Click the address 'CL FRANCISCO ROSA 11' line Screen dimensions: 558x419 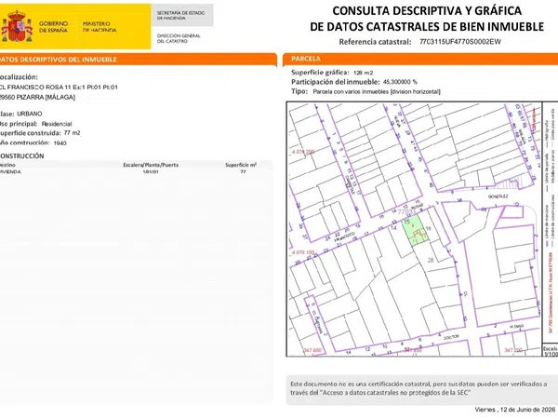59,88
